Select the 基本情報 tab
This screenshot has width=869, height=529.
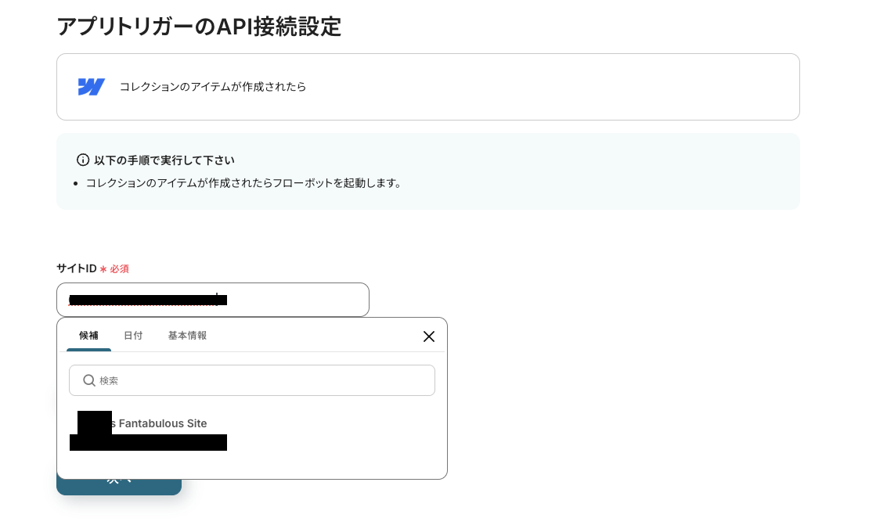[x=187, y=336]
